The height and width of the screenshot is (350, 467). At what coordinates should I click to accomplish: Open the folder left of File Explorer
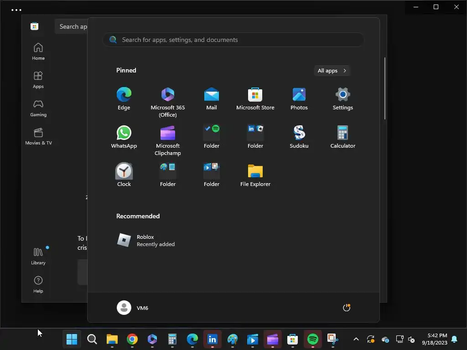click(212, 175)
